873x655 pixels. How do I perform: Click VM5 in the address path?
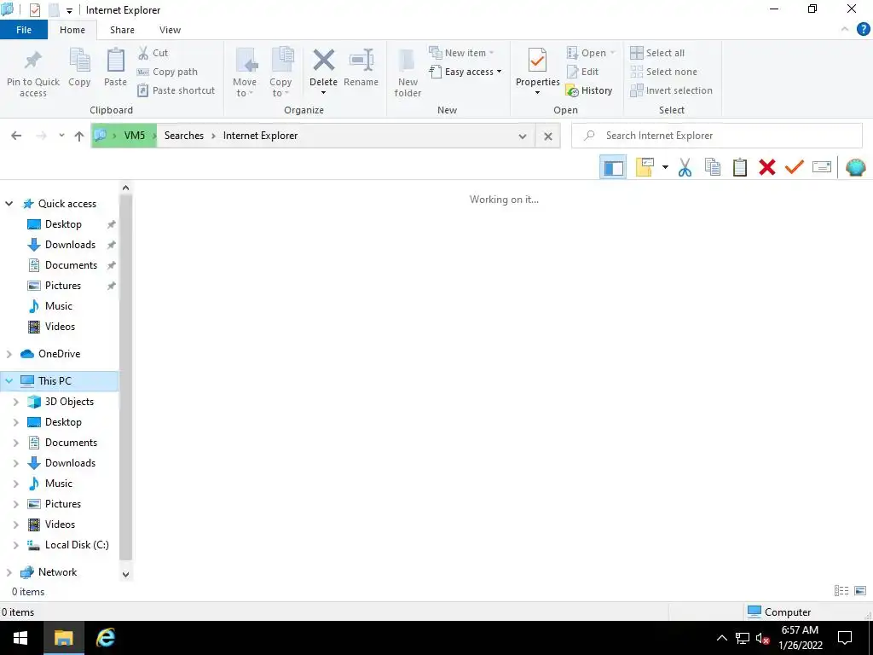click(x=134, y=136)
